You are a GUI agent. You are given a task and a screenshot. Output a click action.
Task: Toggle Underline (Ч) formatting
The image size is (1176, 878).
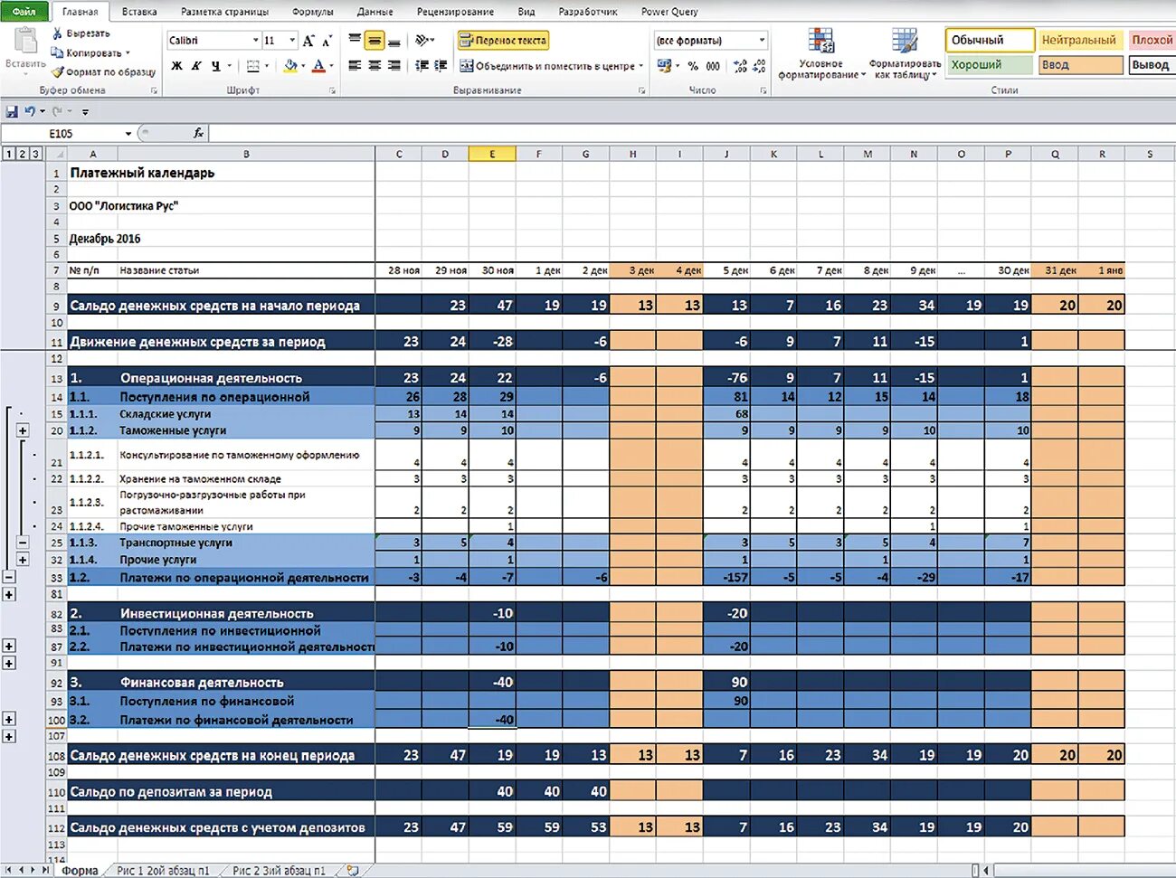click(215, 66)
